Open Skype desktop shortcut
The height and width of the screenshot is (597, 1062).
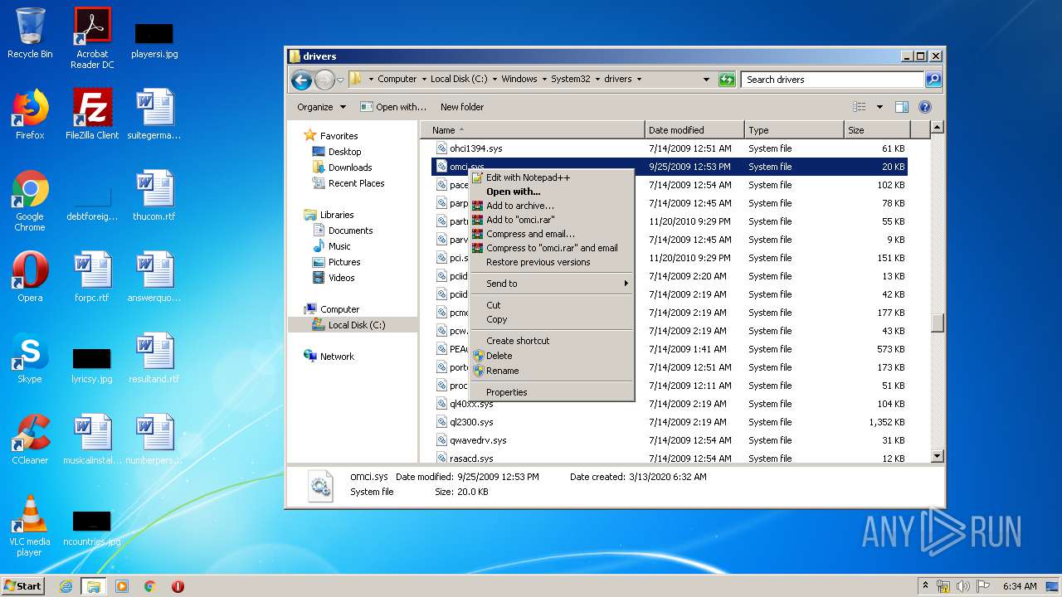[30, 357]
